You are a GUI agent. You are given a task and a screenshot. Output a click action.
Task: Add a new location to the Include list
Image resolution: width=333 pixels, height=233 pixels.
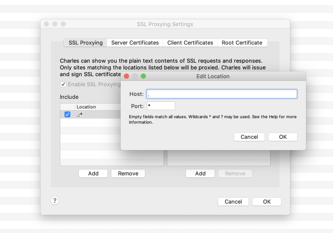(x=93, y=174)
